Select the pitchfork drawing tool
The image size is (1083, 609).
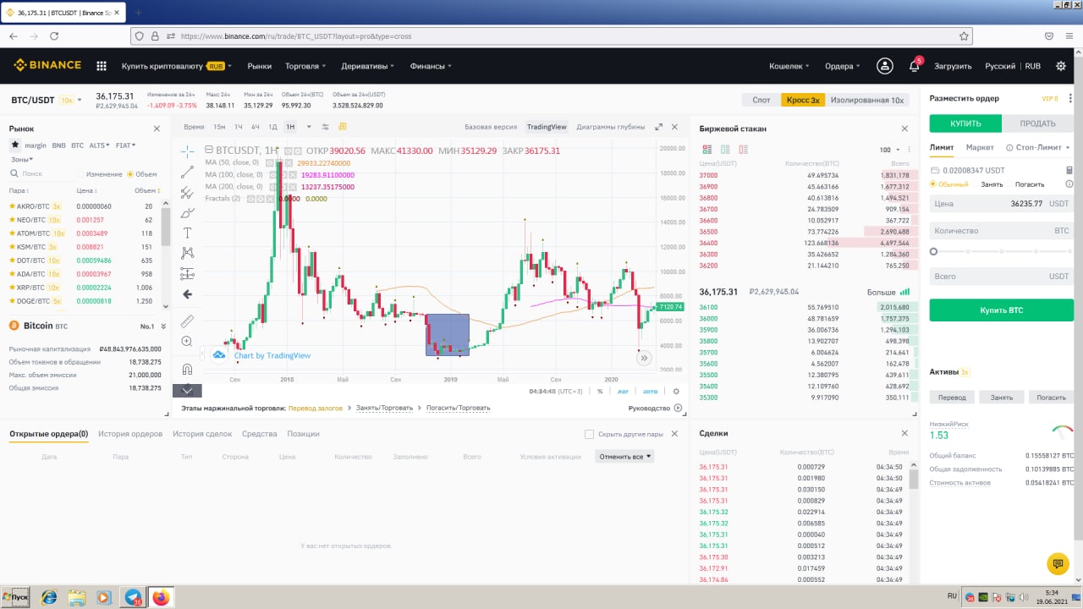pyautogui.click(x=188, y=192)
